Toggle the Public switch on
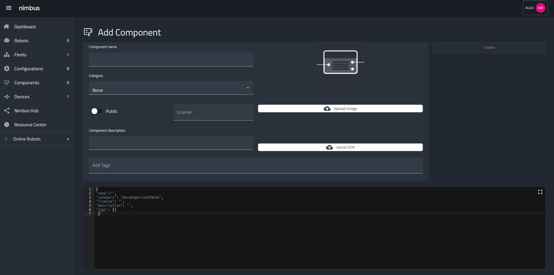This screenshot has height=275, width=554. [x=97, y=111]
